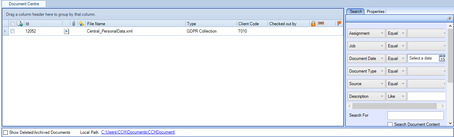
Task: Click the key icon column header
Action: pos(81,24)
